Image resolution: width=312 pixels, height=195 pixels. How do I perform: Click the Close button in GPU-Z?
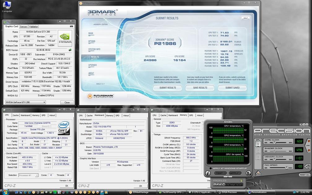pos(67,102)
